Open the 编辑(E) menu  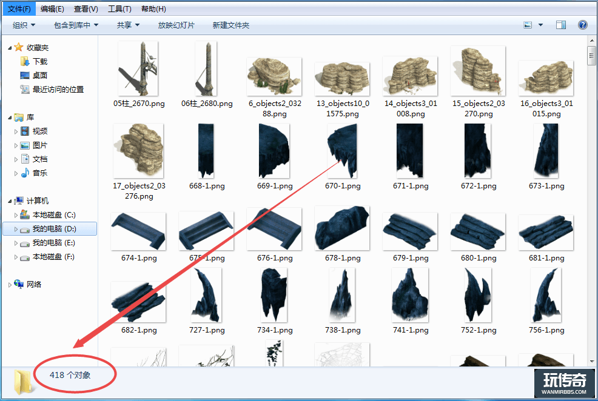(x=52, y=8)
